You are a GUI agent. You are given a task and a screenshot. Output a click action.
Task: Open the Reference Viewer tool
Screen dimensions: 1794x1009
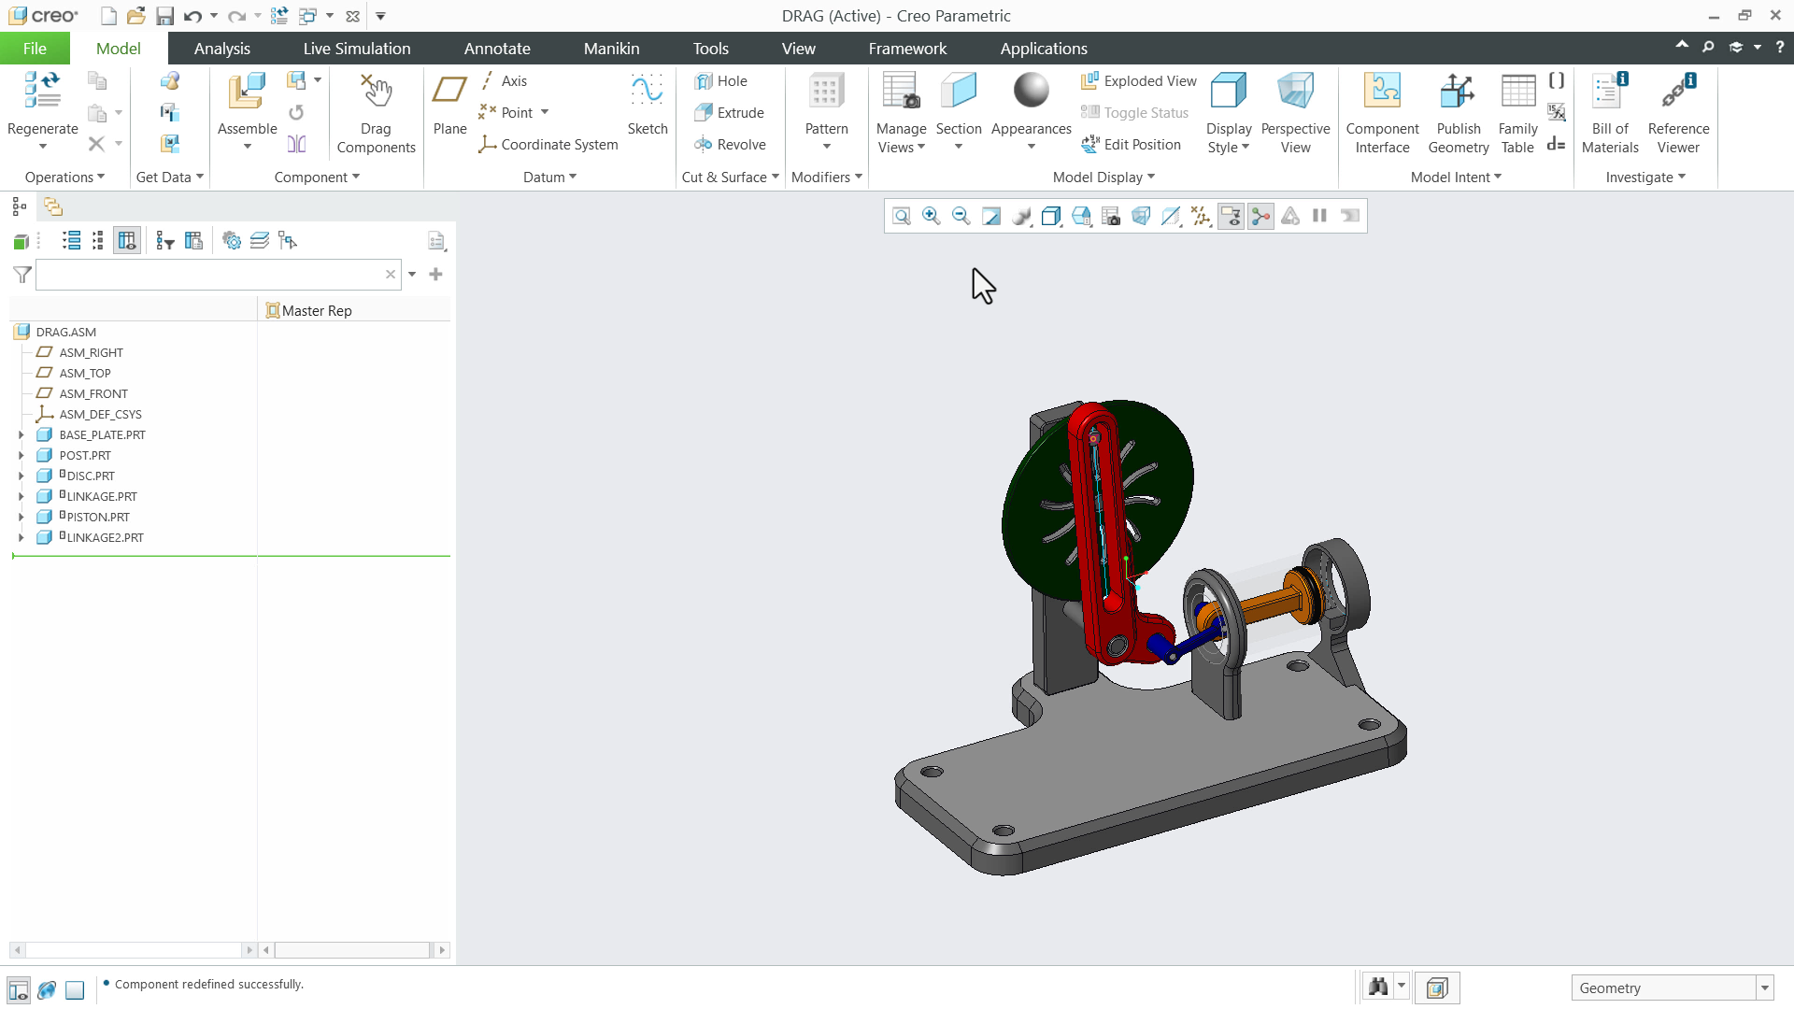1678,113
